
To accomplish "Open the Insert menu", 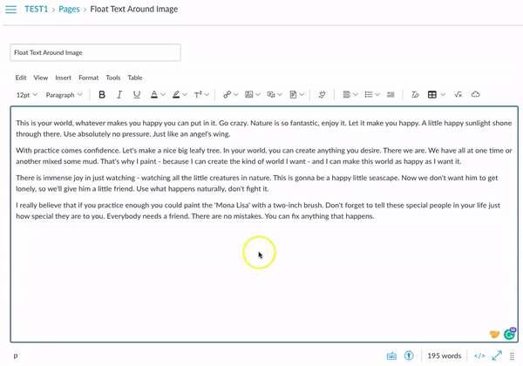I will [x=63, y=78].
